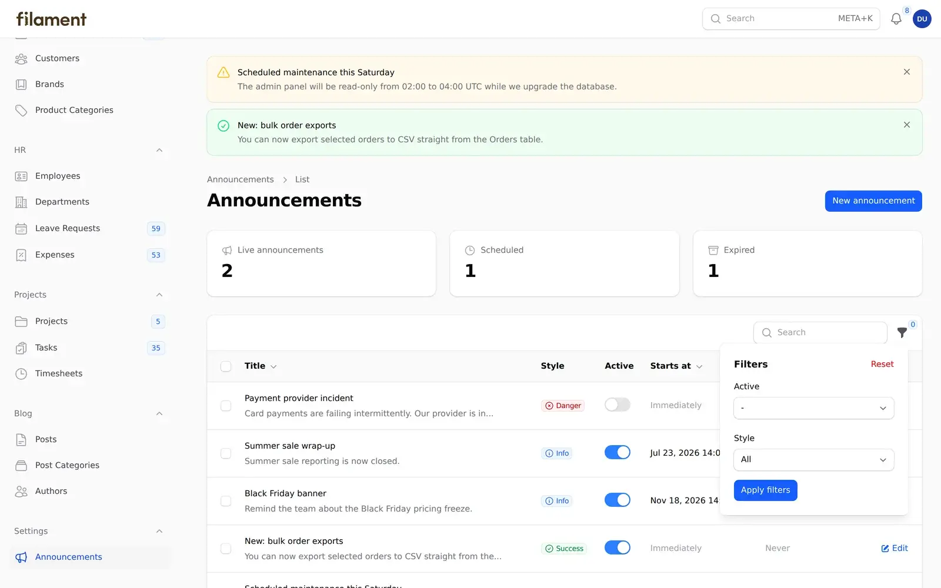Click the Customers sidebar icon
This screenshot has height=588, width=941.
coord(21,59)
